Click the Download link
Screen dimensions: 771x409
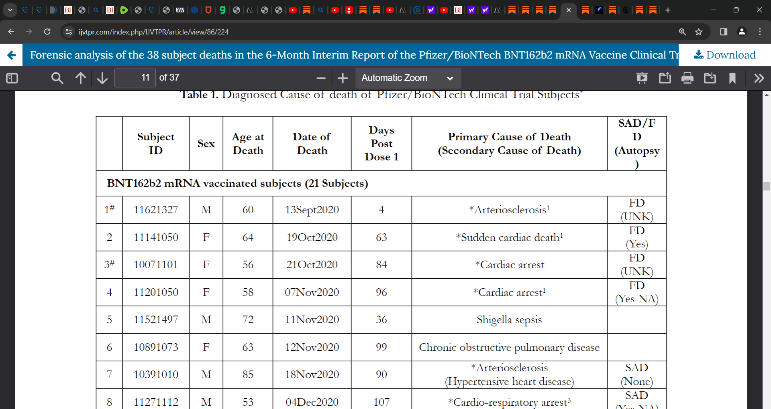click(x=725, y=55)
